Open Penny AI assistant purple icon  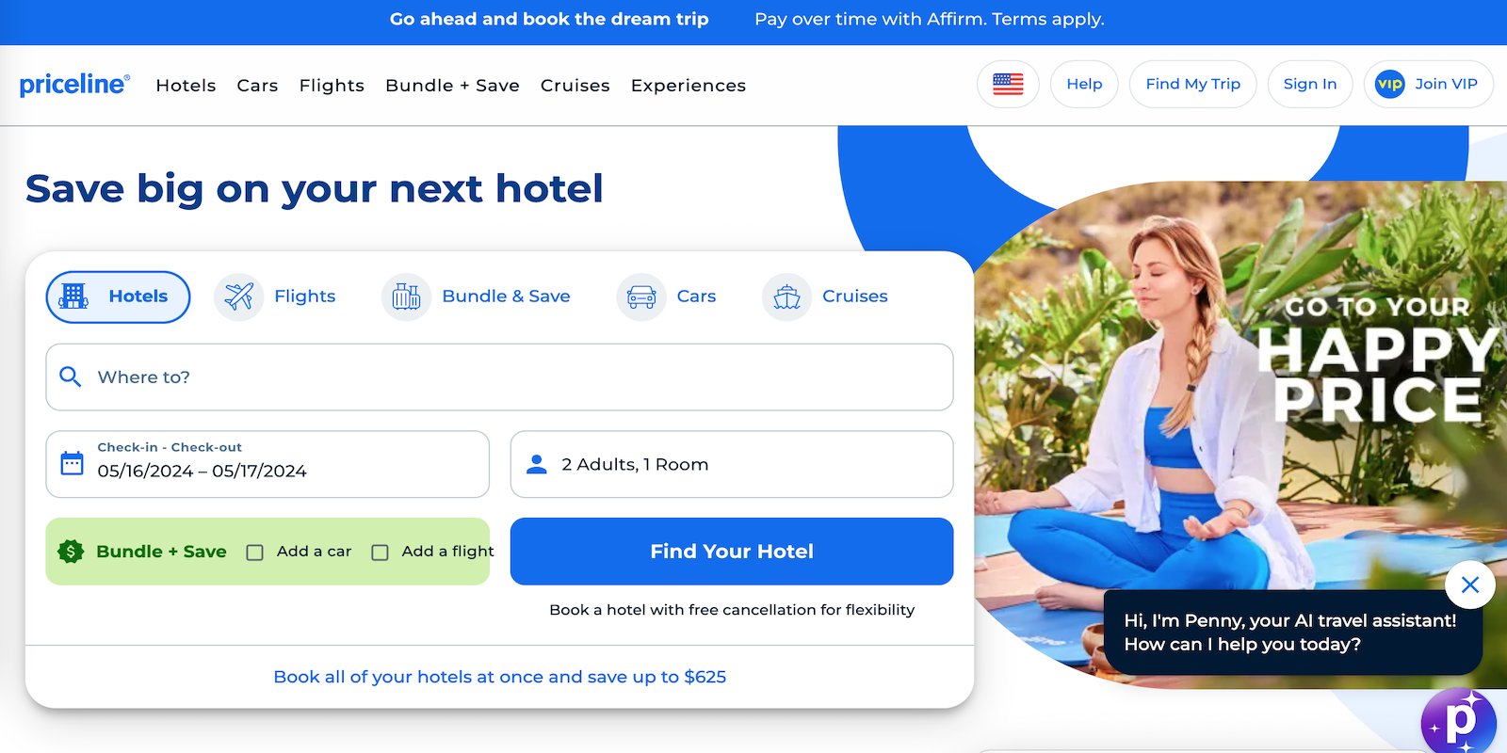click(1459, 723)
